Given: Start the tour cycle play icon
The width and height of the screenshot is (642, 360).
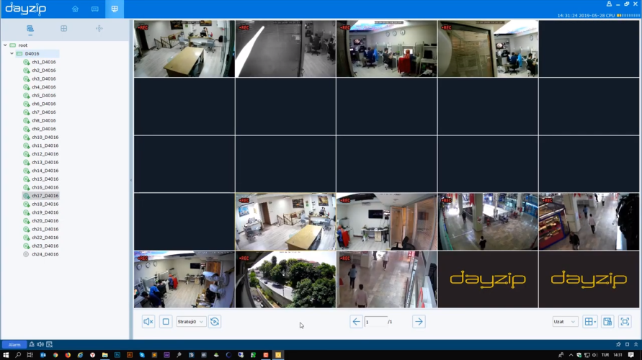Looking at the screenshot, I should click(x=215, y=322).
